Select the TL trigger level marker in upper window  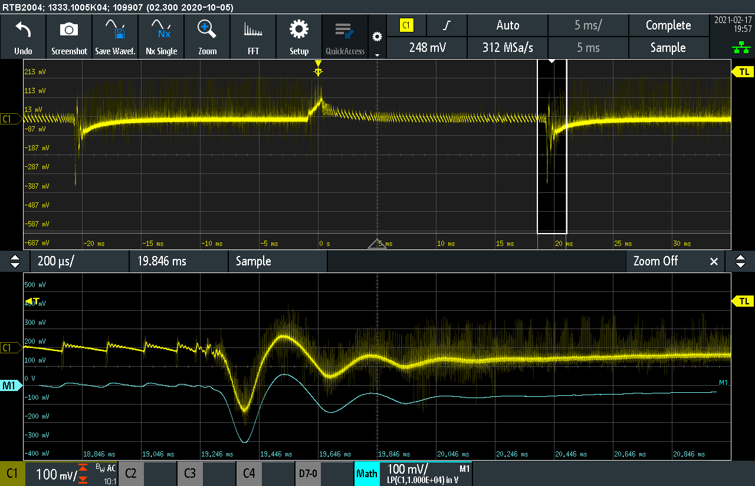(743, 72)
